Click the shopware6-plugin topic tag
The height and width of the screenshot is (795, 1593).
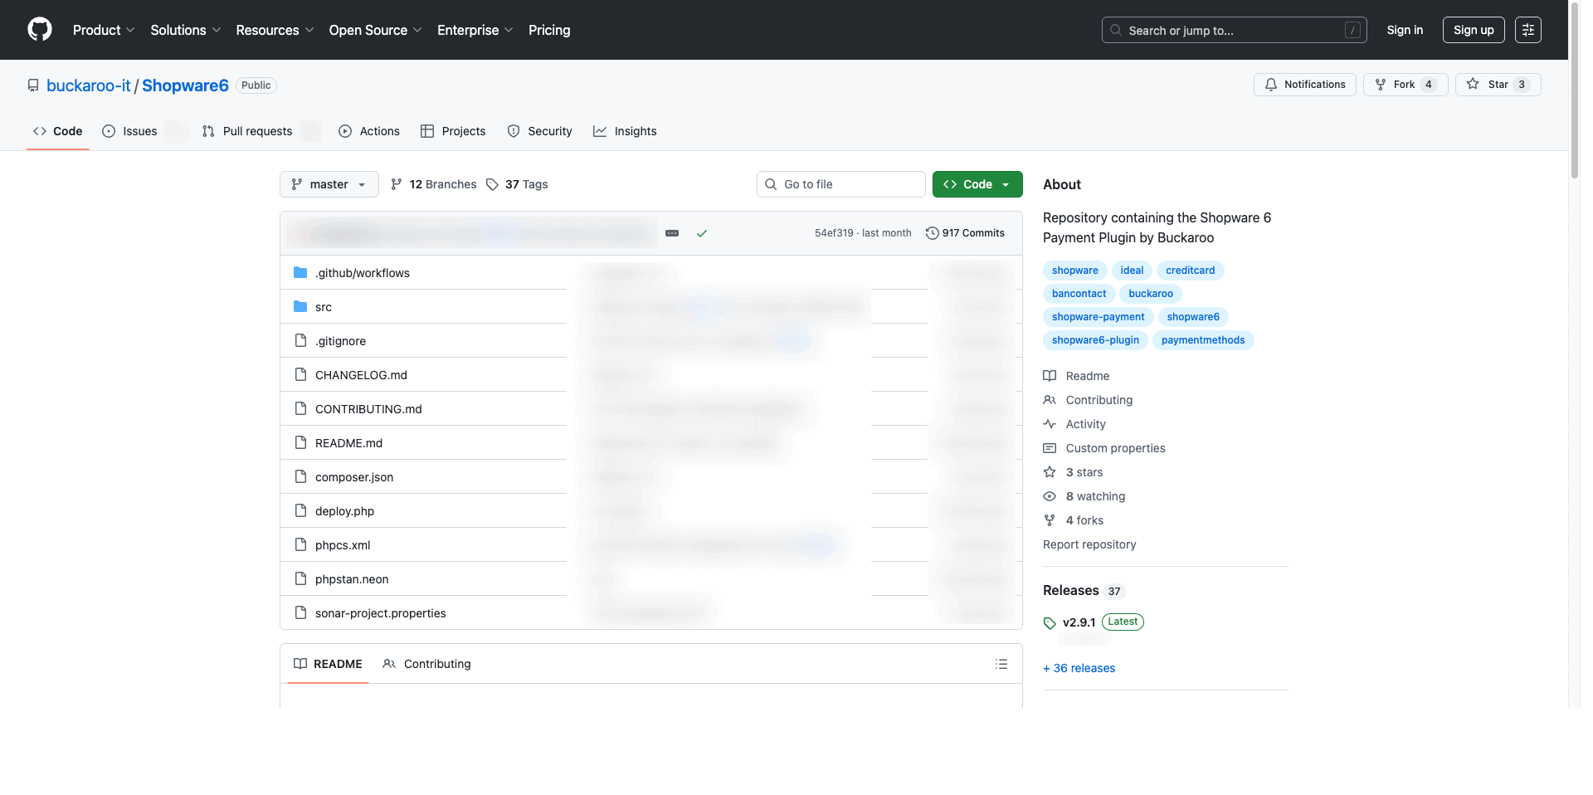pos(1095,340)
